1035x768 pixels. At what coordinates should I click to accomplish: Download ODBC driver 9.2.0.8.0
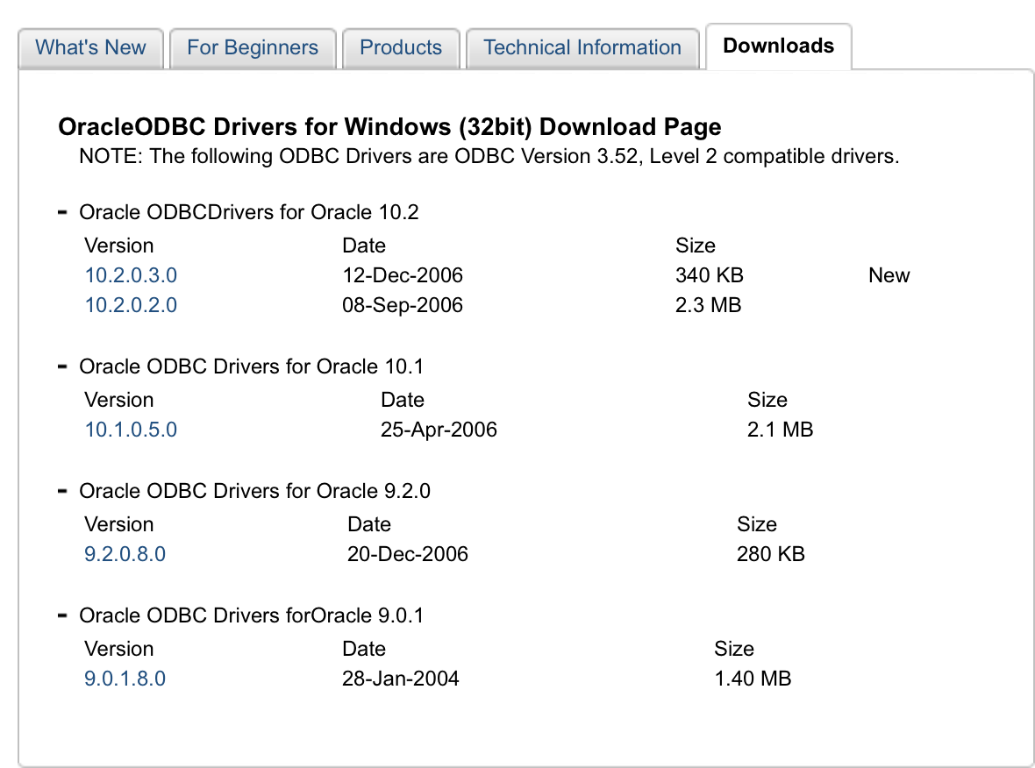tap(125, 554)
